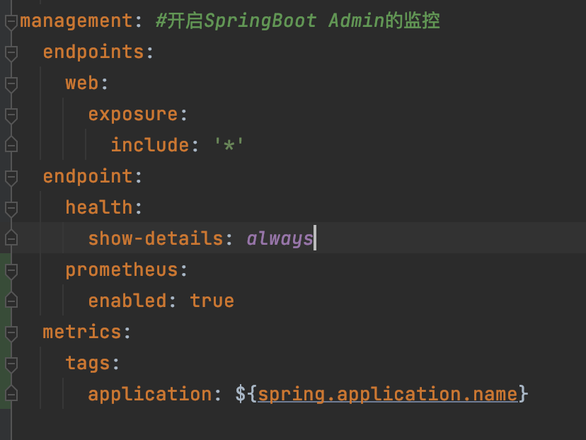This screenshot has width=586, height=440.
Task: Collapse the prometheus block fold marker
Action: click(x=11, y=272)
